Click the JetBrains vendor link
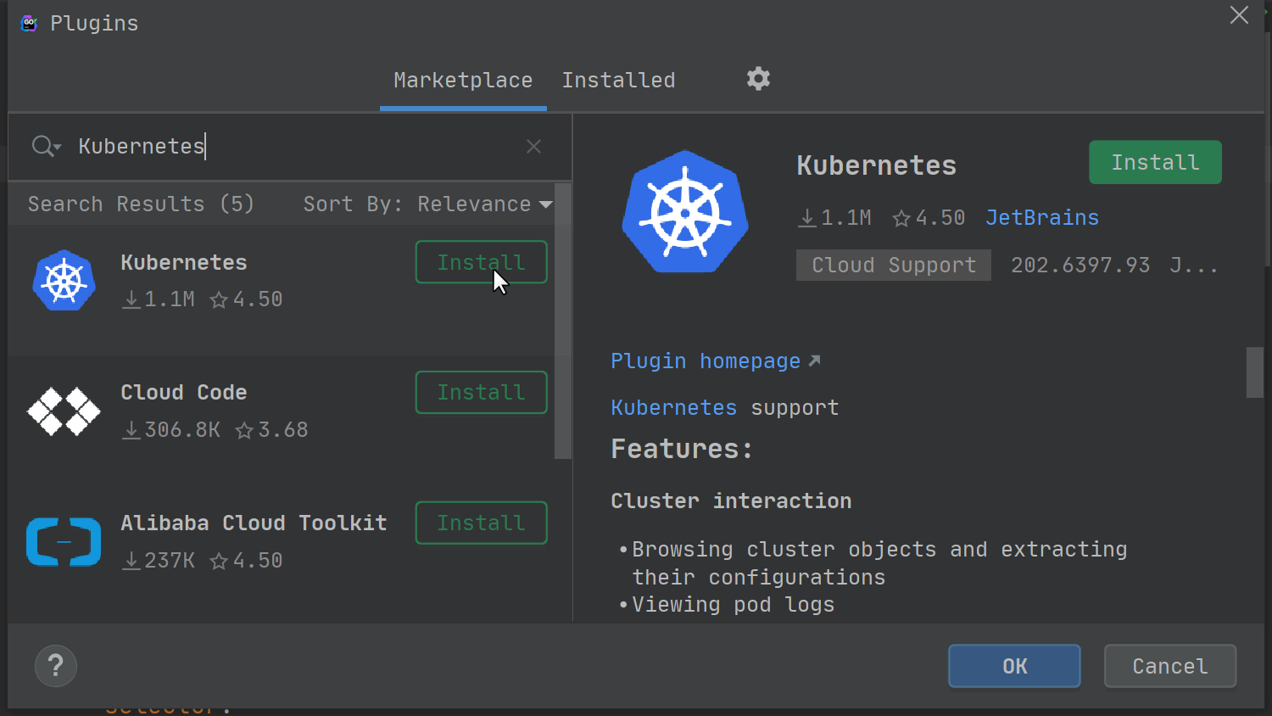Screen dimensions: 1272x716 click(x=1041, y=217)
